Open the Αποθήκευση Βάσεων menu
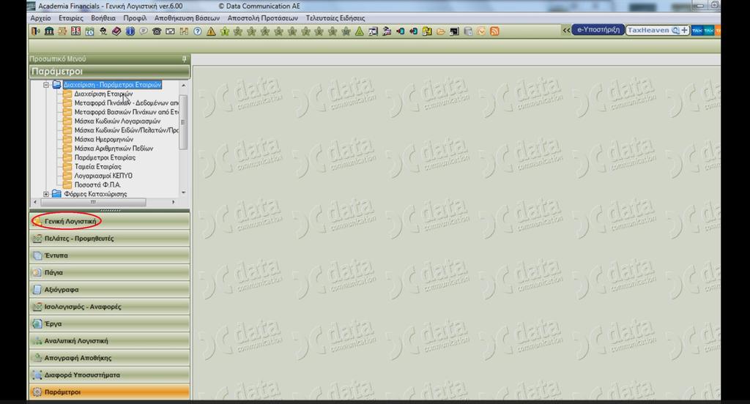 [x=187, y=18]
